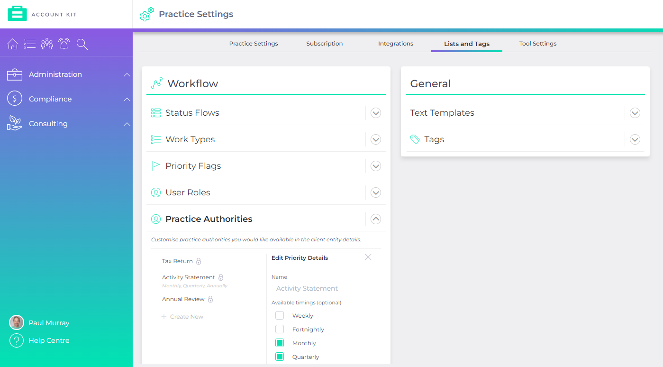Uncheck the Monthly timing checkbox
The width and height of the screenshot is (663, 367).
tap(280, 343)
